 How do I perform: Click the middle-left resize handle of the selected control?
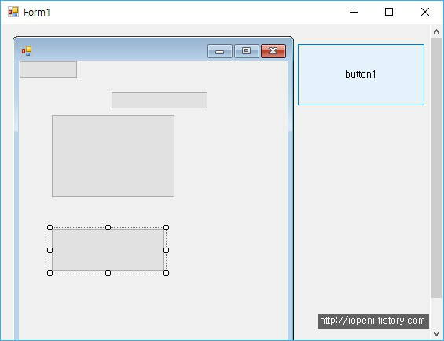click(50, 250)
